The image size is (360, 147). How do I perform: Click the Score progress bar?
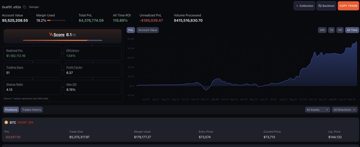point(62,40)
